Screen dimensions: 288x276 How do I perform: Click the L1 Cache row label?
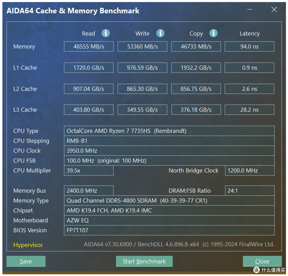click(25, 68)
